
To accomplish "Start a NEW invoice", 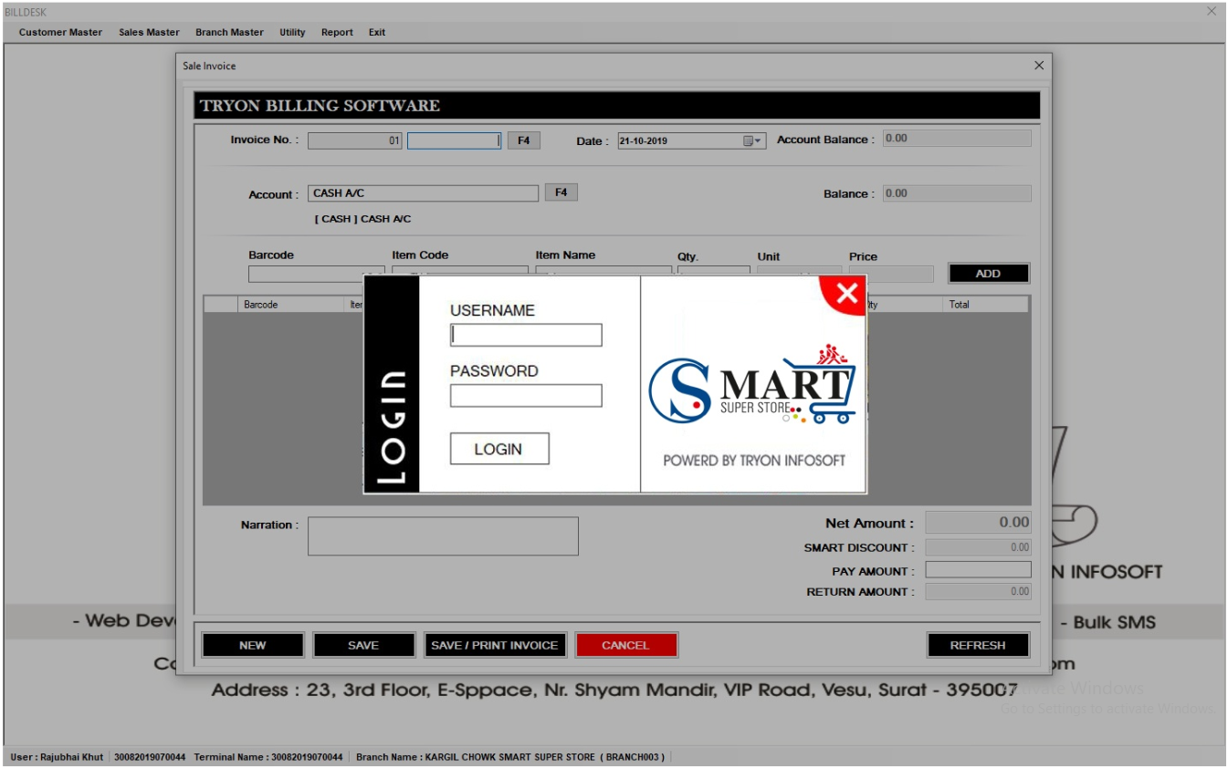I will click(253, 645).
